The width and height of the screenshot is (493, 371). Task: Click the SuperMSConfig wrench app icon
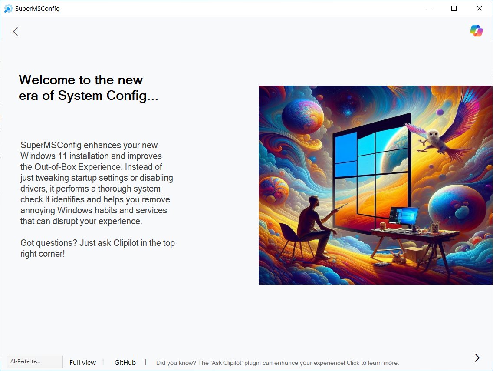click(8, 9)
